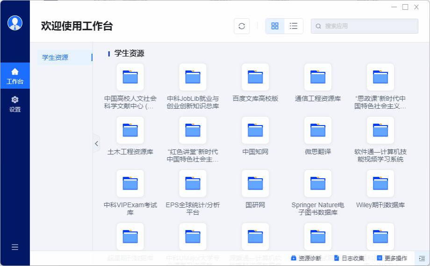The image size is (430, 266).
Task: Switch to list view
Action: (294, 26)
